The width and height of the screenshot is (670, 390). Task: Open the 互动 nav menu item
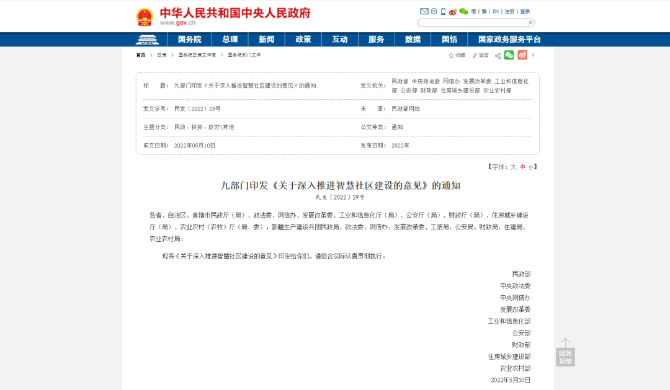tap(340, 39)
